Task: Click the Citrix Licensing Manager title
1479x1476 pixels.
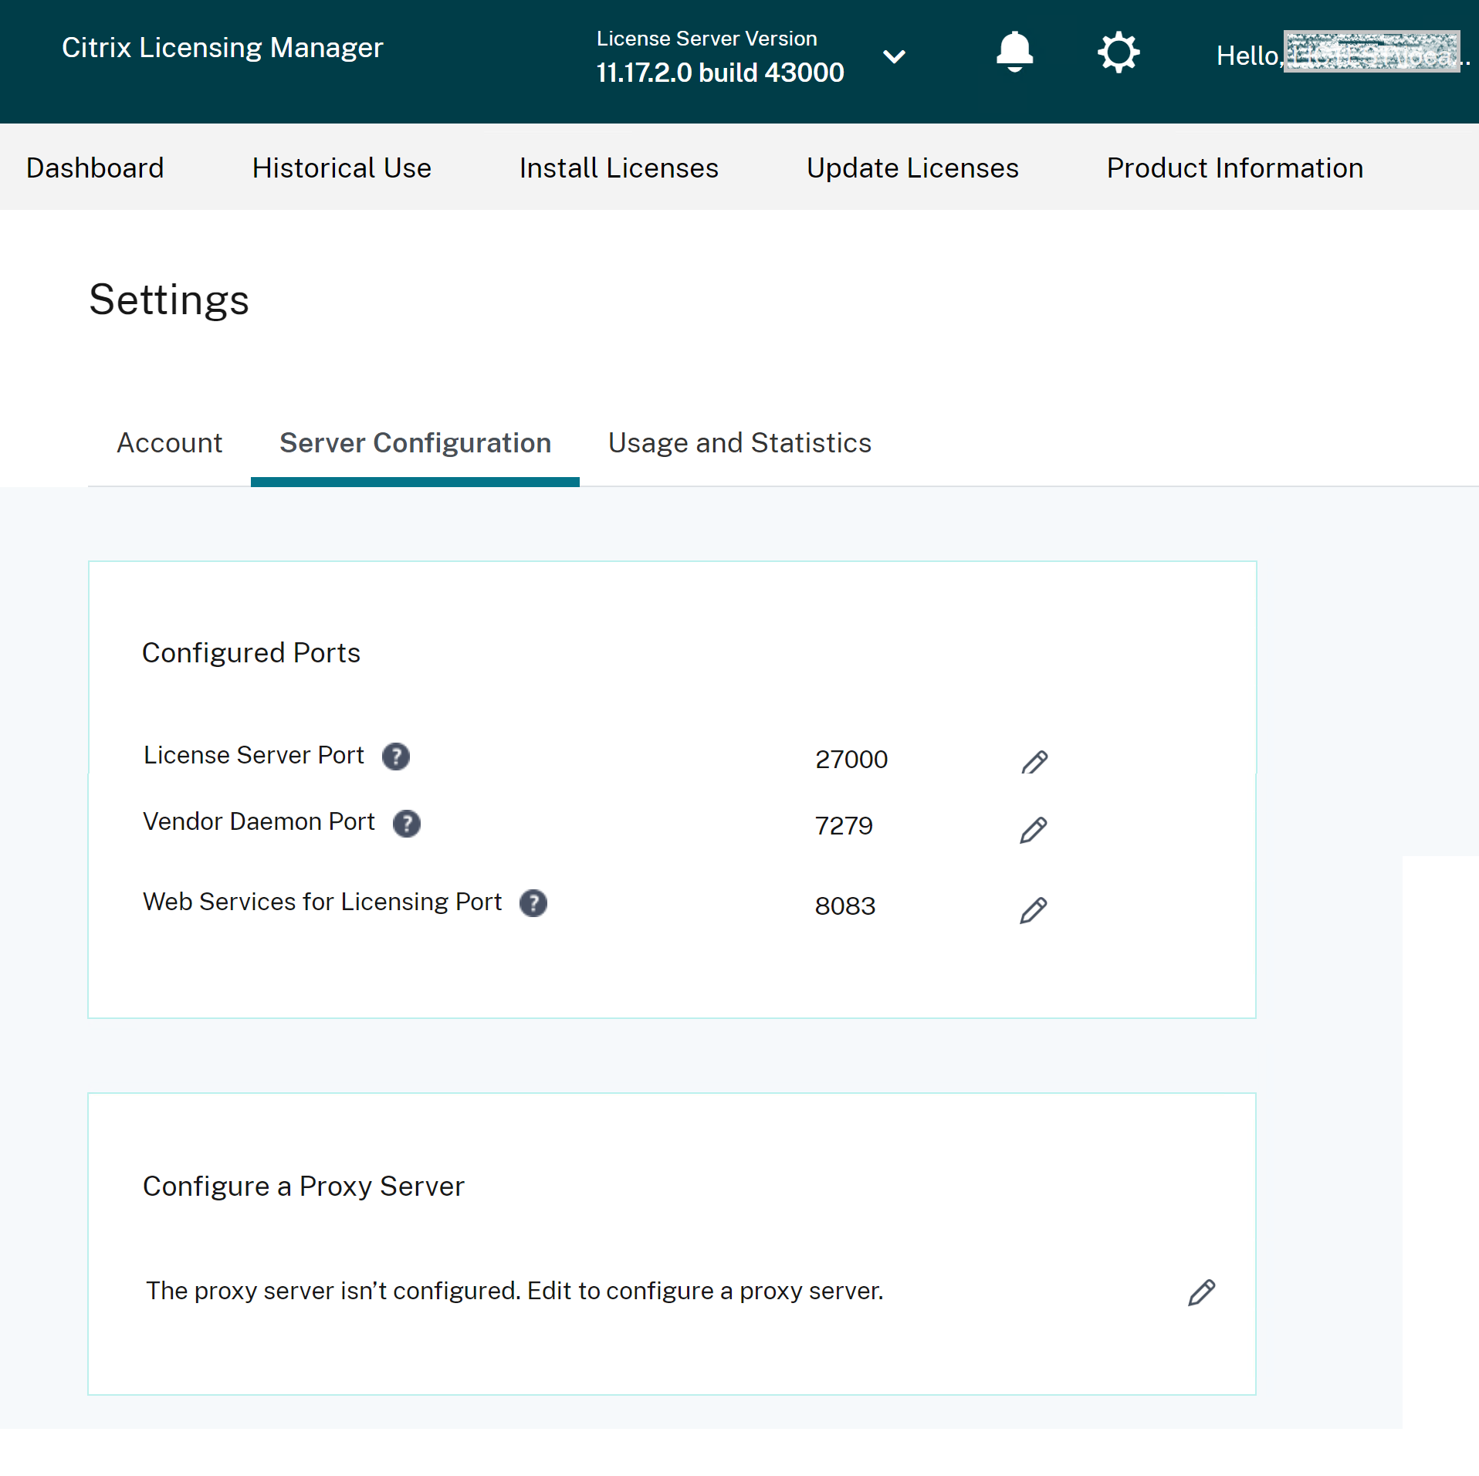Action: coord(222,48)
